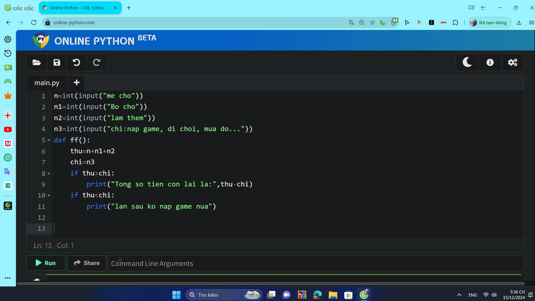Open ChatGPT from the sidebar
The height and width of the screenshot is (301, 535).
coord(8,158)
